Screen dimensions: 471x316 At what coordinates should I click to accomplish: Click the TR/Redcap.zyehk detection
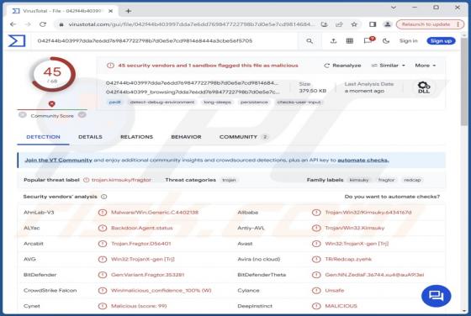tap(348, 260)
